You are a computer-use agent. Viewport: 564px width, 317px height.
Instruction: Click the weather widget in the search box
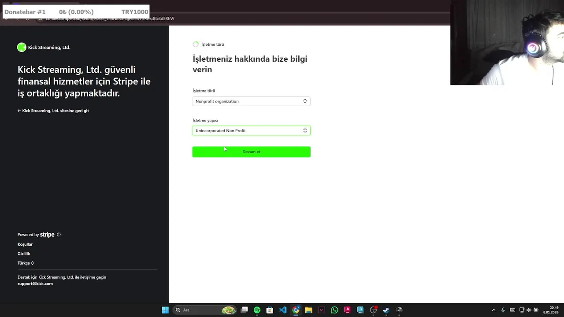pyautogui.click(x=229, y=310)
